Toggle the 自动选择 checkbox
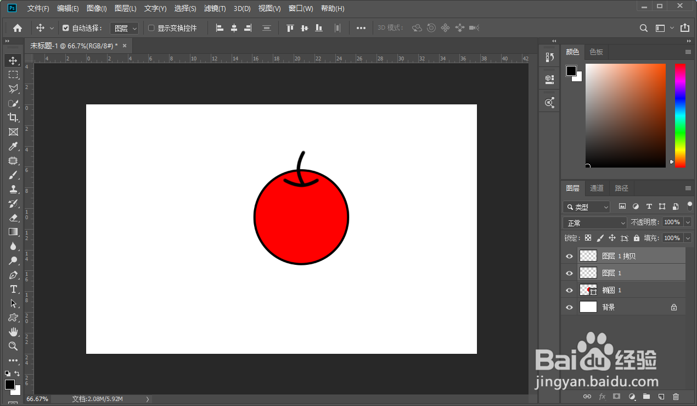This screenshot has width=697, height=406. click(x=66, y=28)
